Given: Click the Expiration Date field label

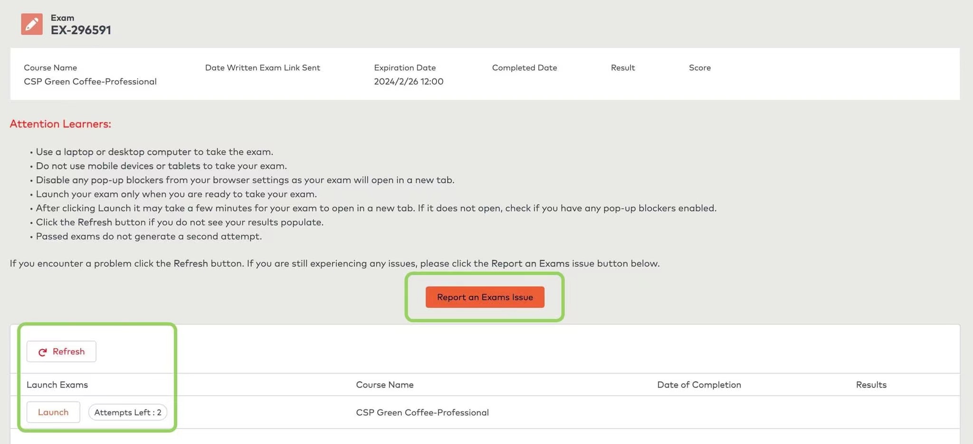Looking at the screenshot, I should pos(404,68).
